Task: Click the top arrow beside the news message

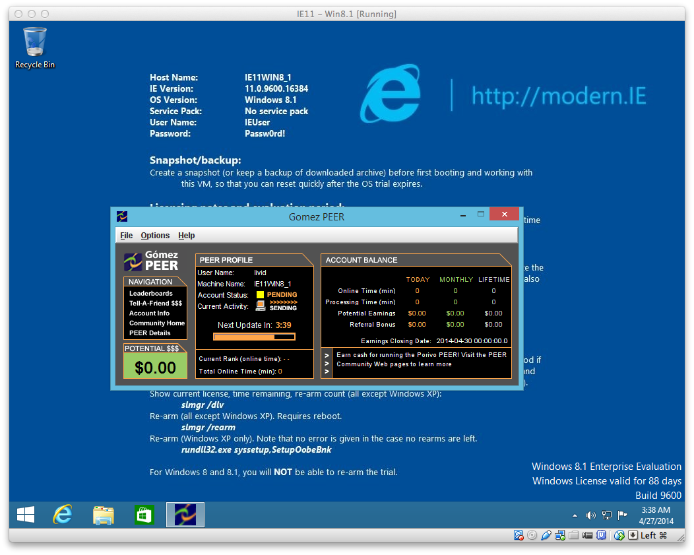Action: 327,355
